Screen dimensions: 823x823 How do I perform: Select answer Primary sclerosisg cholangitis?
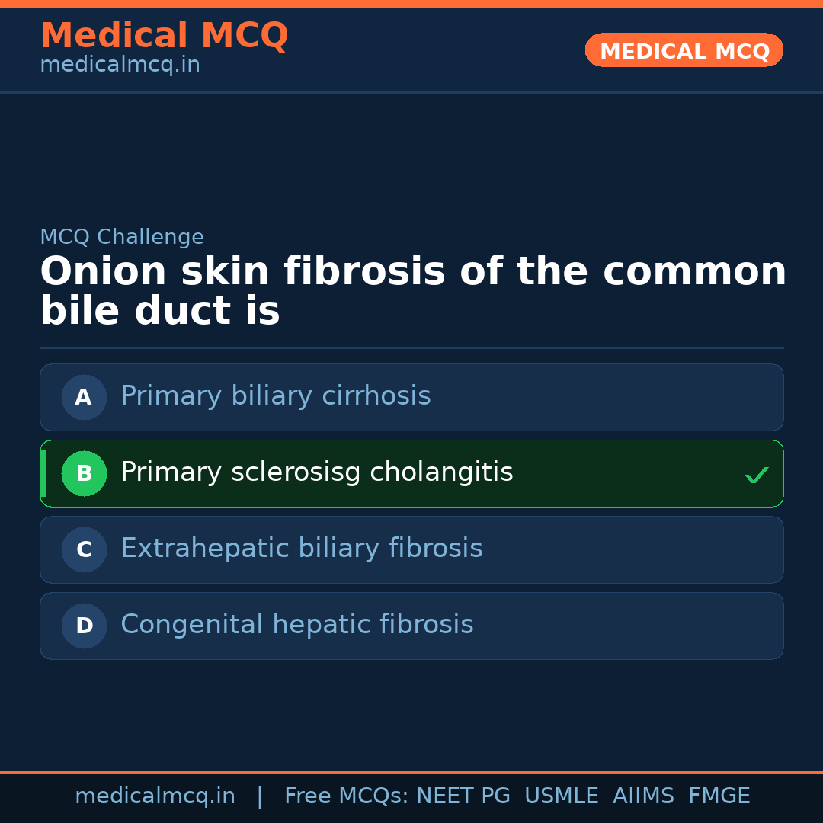coord(316,472)
